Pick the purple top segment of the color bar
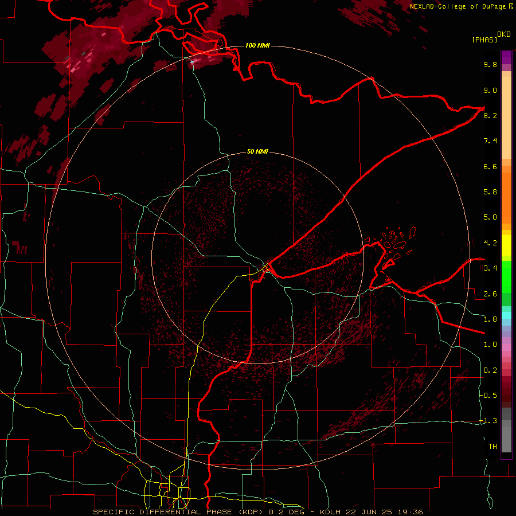 [506, 57]
